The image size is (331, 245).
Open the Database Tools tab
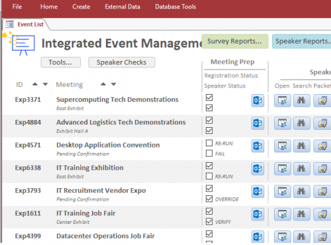coord(175,7)
